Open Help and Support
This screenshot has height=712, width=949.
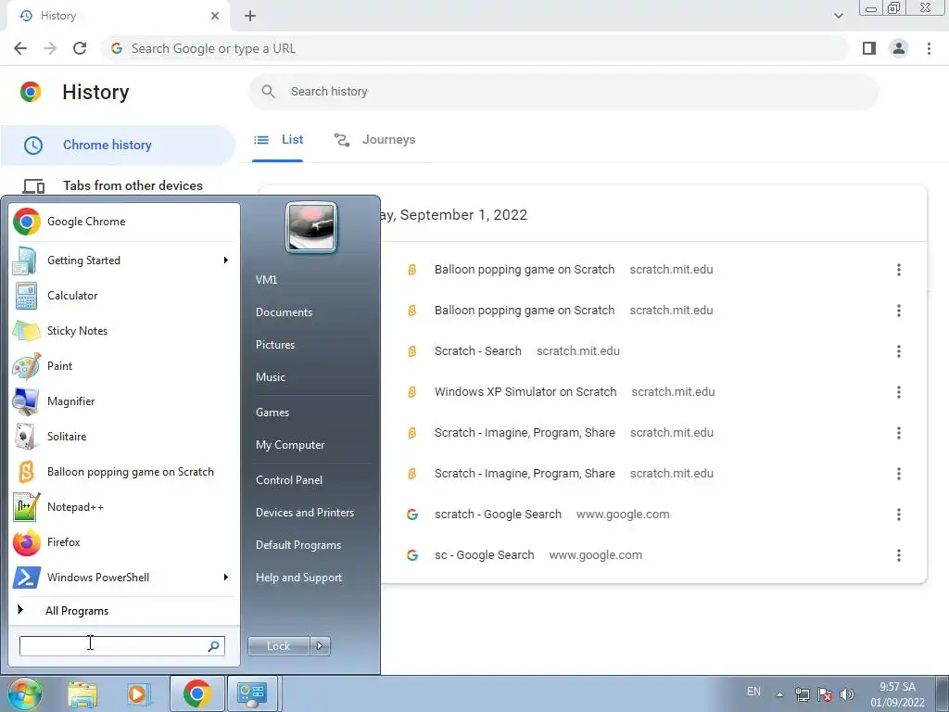[298, 578]
